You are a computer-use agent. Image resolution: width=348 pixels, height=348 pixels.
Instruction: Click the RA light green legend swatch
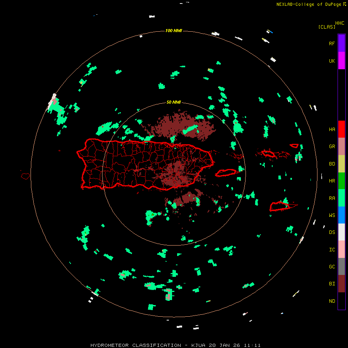click(x=341, y=198)
